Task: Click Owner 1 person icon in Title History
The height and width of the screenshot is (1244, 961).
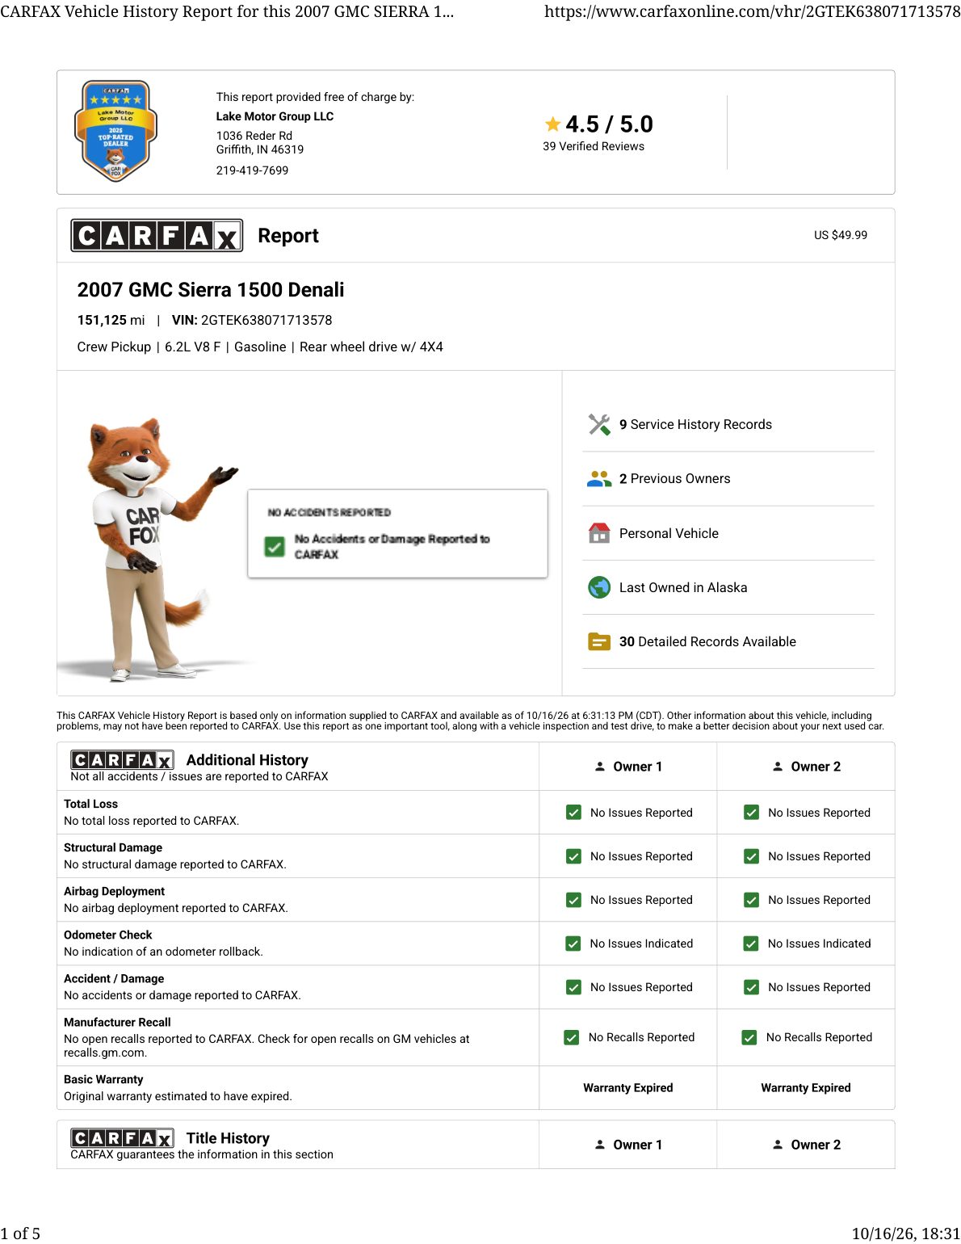Action: [600, 1145]
